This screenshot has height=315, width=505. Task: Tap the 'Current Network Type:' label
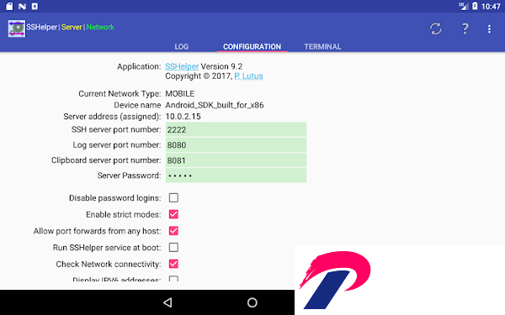120,93
